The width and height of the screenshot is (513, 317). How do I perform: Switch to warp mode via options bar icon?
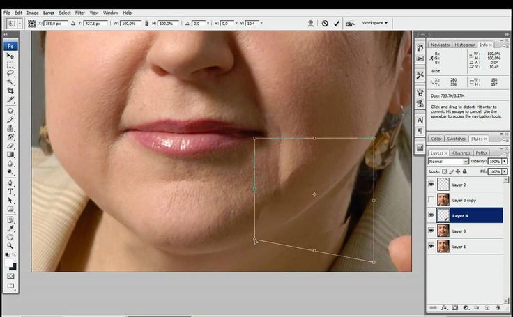point(310,23)
